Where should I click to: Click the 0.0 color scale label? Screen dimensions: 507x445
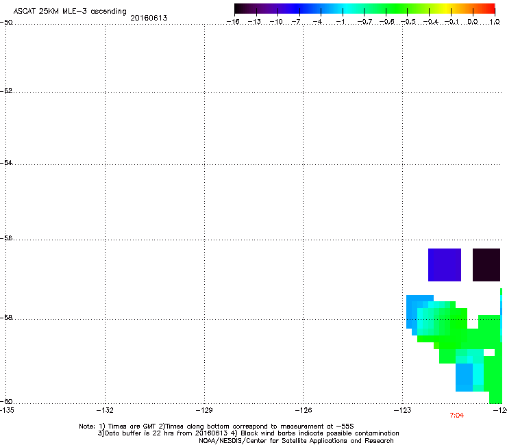(473, 22)
